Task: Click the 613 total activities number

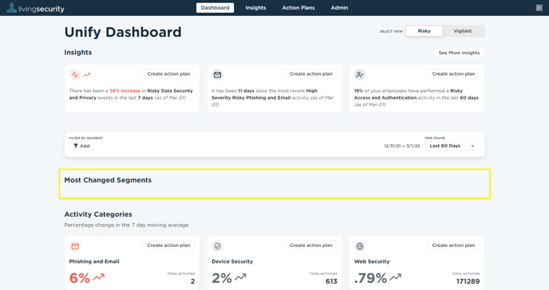Action: click(331, 281)
